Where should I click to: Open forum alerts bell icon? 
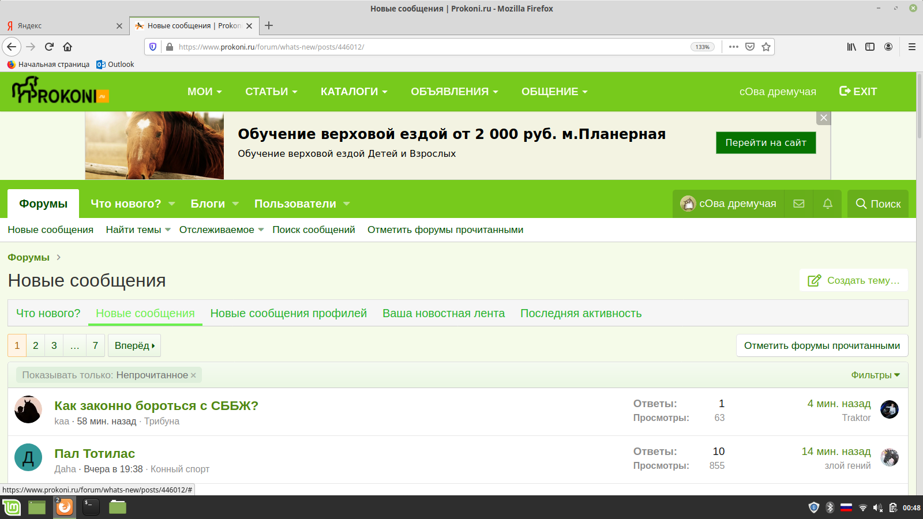coord(828,204)
